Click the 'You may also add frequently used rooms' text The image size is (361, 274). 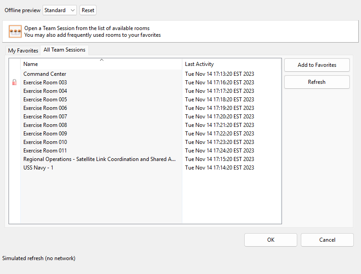(92, 35)
